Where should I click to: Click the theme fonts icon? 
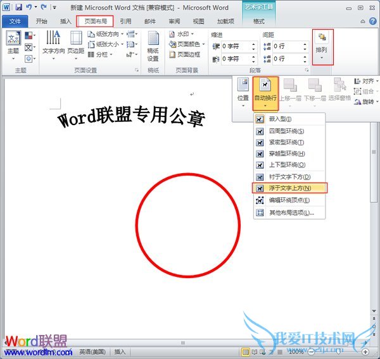pyautogui.click(x=28, y=47)
